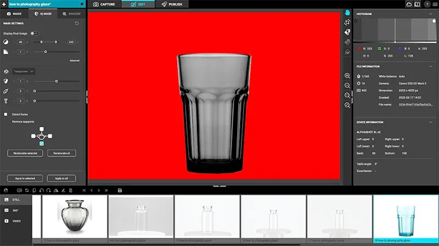
Task: Open the hamburger main menu
Action: [x=435, y=4]
